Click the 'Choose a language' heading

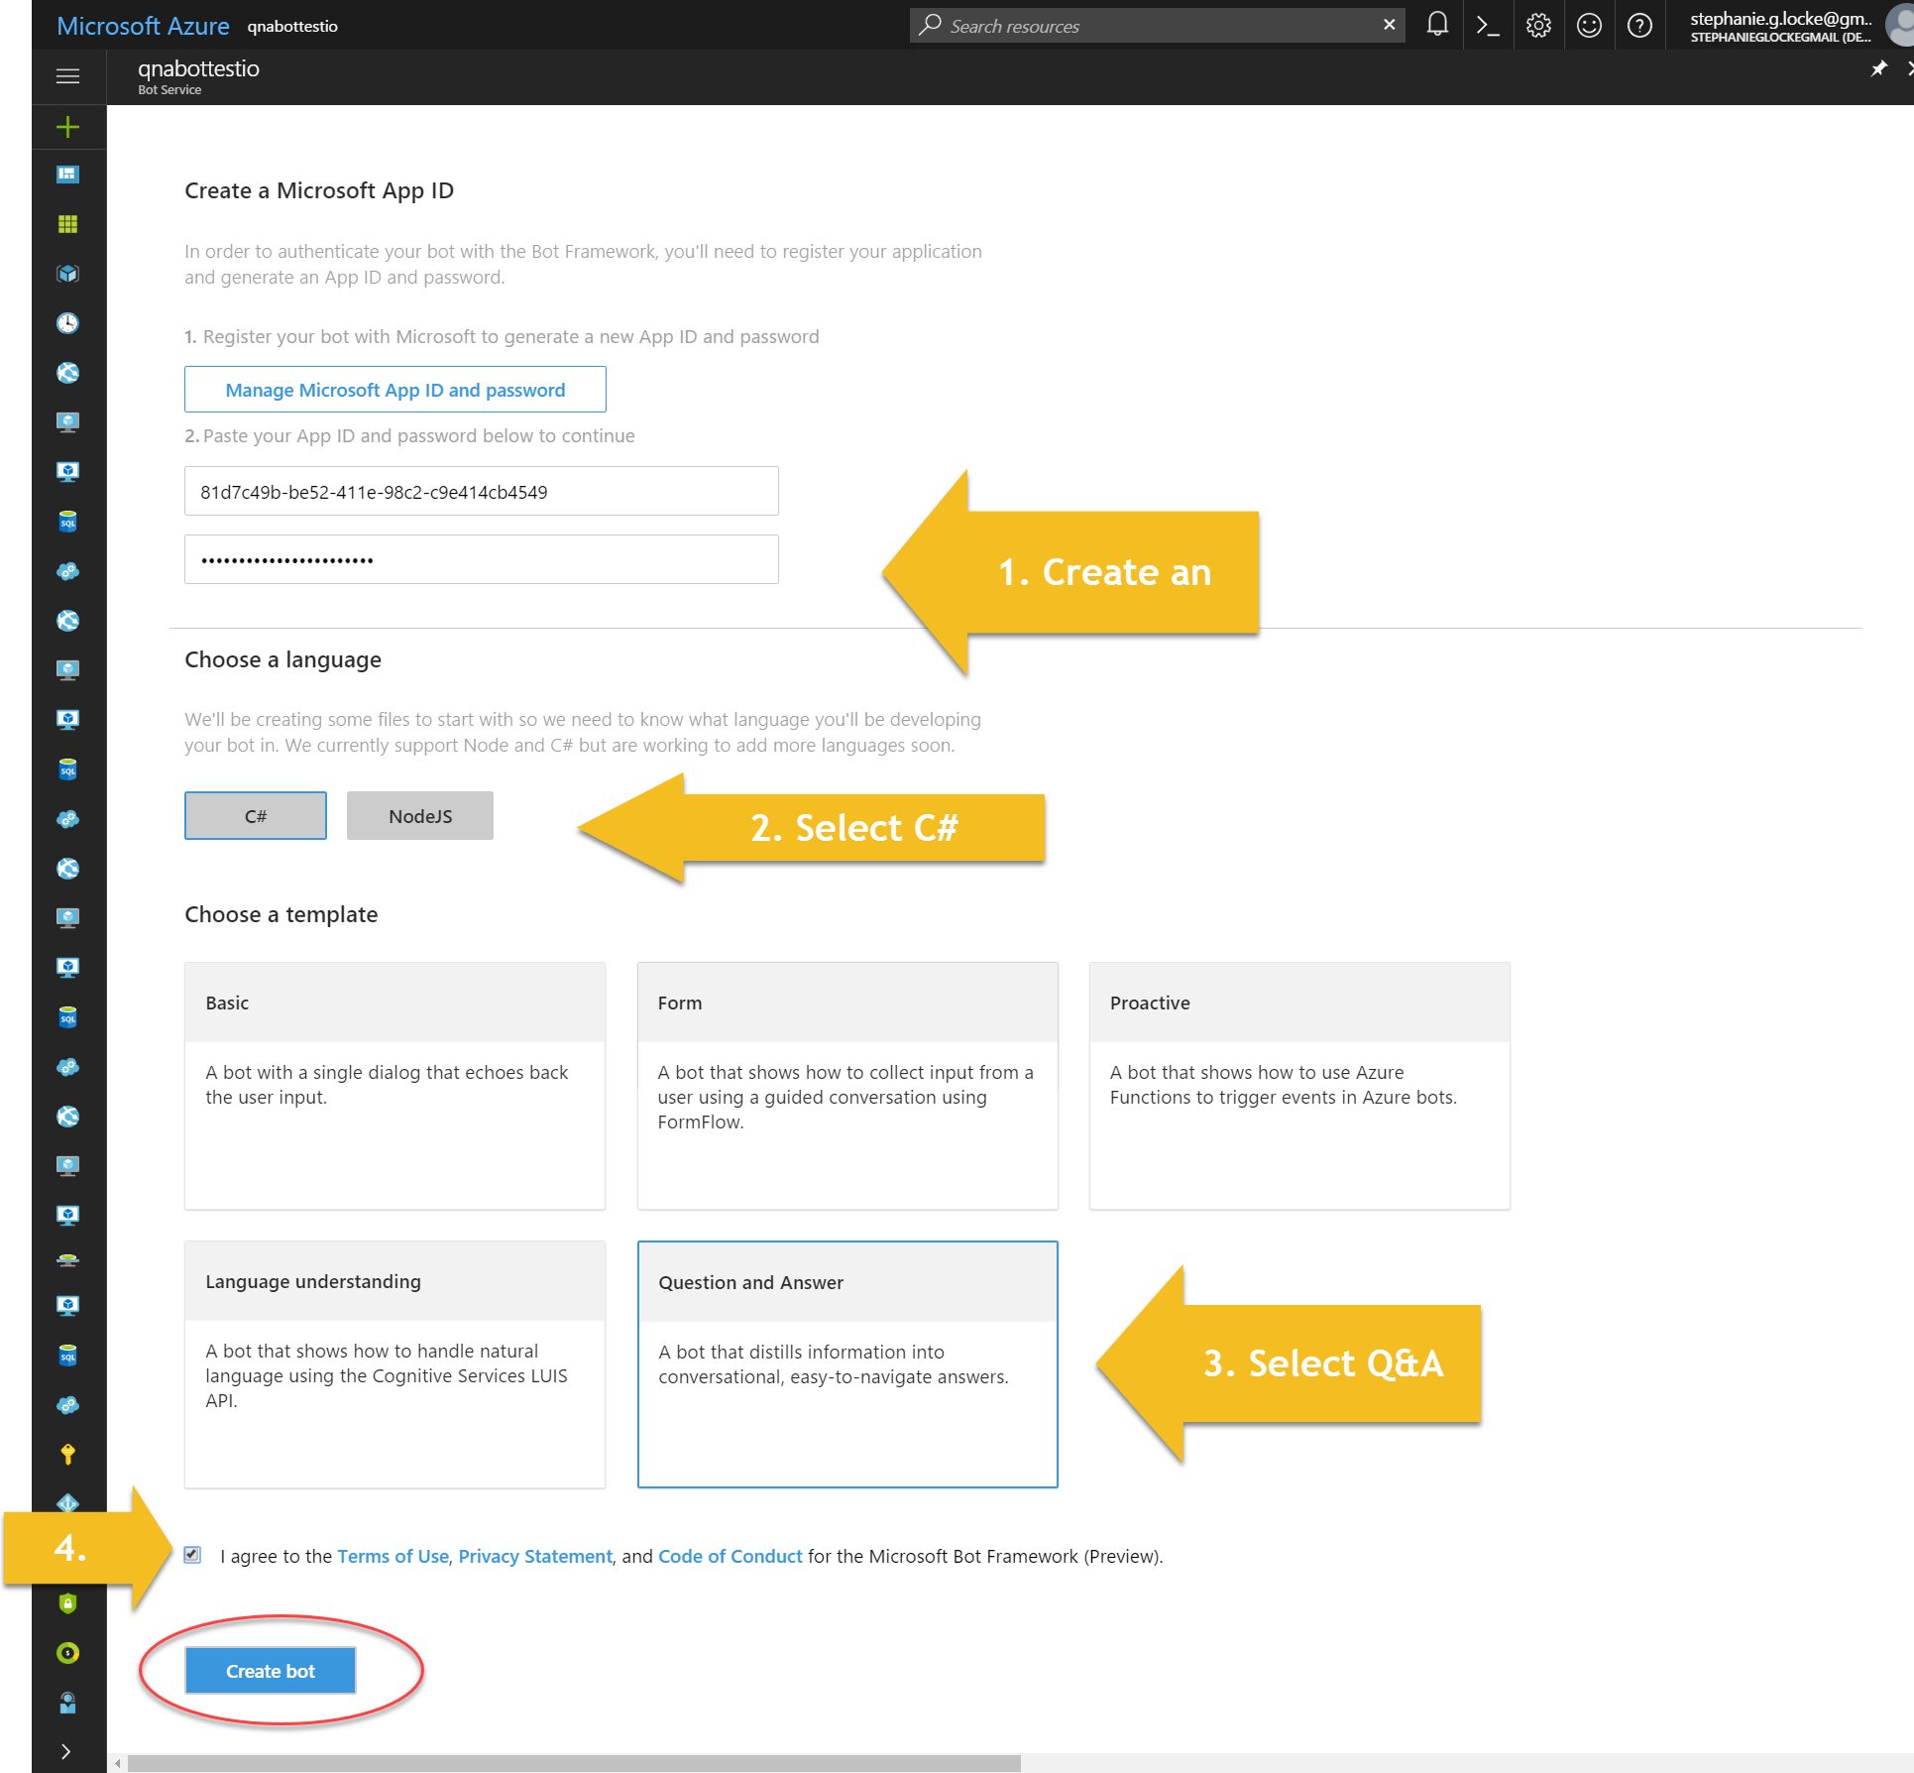282,659
